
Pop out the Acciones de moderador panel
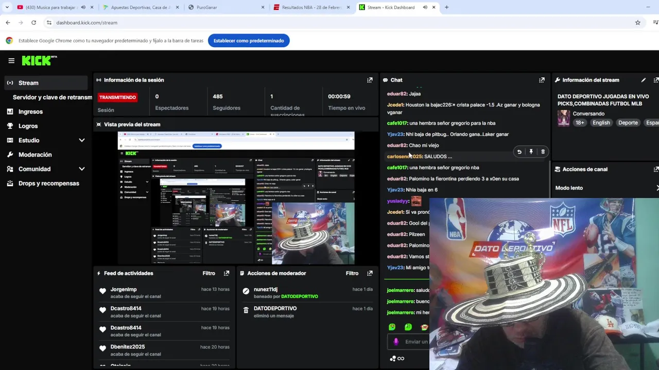coord(370,273)
